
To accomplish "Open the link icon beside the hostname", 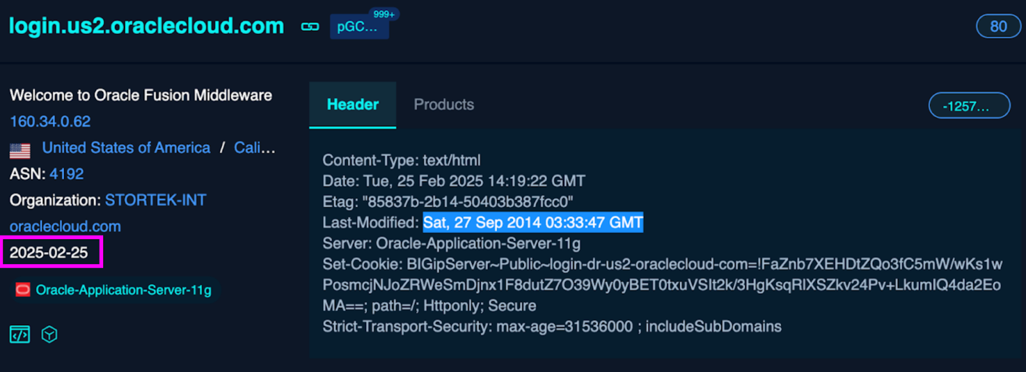I will [x=310, y=26].
